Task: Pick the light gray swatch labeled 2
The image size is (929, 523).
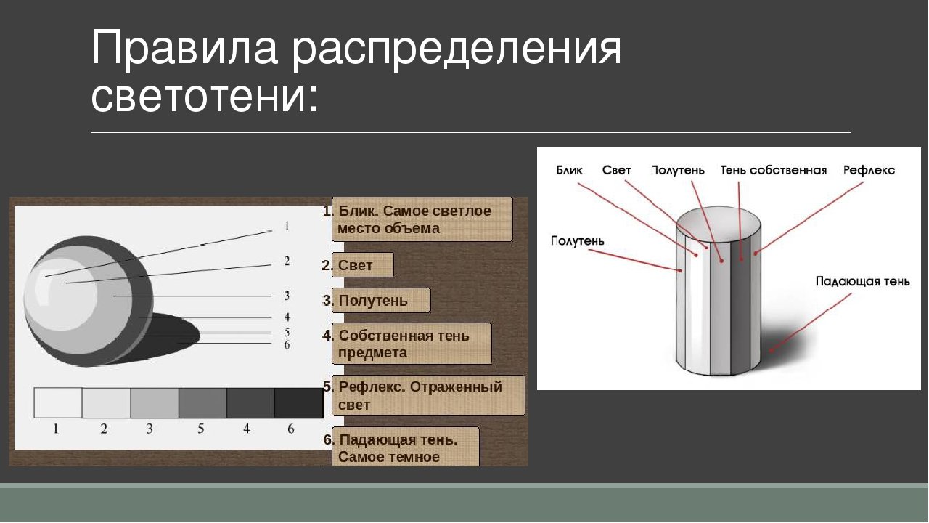Action: click(x=106, y=402)
